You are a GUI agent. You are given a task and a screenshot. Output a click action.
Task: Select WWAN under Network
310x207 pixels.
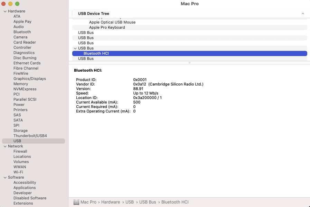(20, 167)
